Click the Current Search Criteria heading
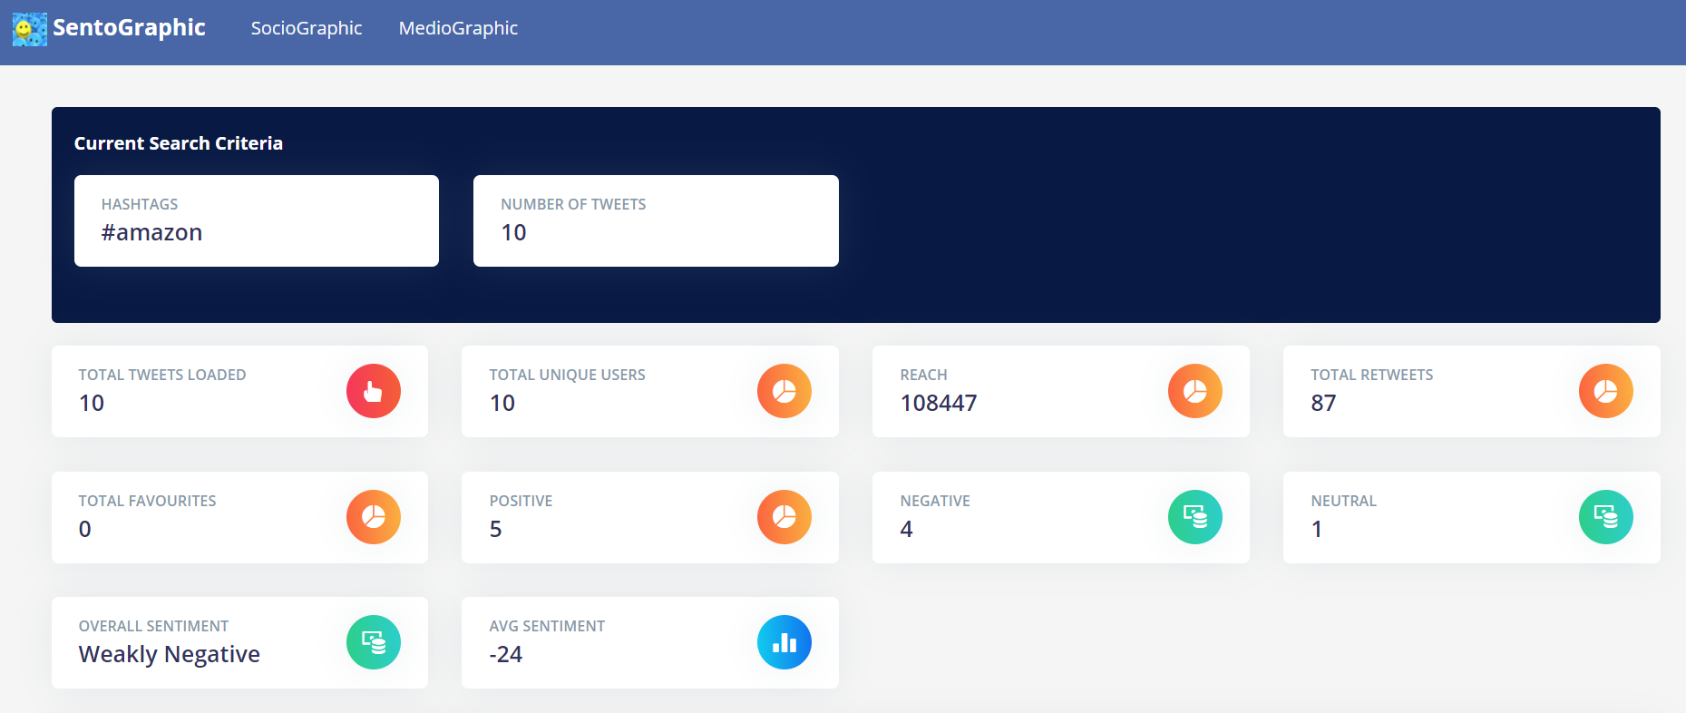Screen dimensions: 1686x713 point(179,143)
